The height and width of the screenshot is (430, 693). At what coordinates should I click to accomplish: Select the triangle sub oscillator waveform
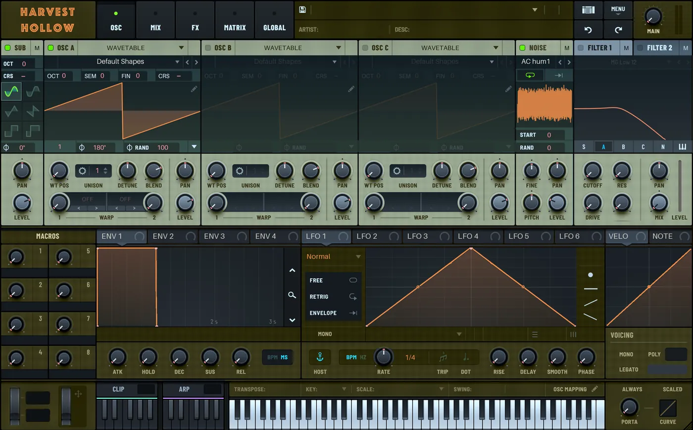(11, 111)
